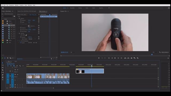Open the workspaces overflow menu

(x=109, y=8)
